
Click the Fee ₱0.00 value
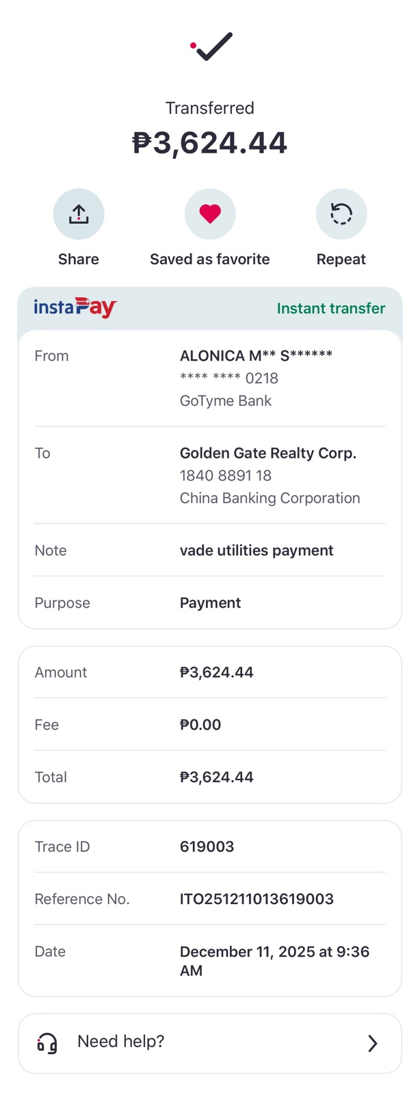[200, 725]
